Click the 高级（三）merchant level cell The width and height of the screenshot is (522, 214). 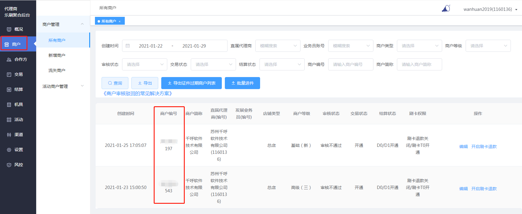(301, 188)
